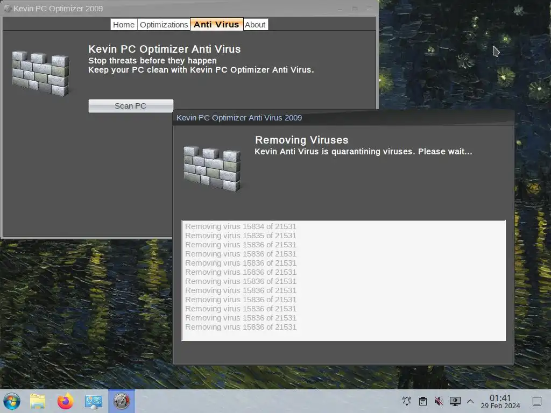The width and height of the screenshot is (551, 413).
Task: Select log line 'Removing virus 15835 of 21531'
Action: pos(241,236)
